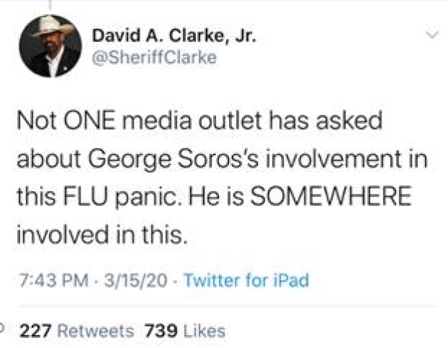The image size is (448, 348).
Task: Click the Twitter for iPad source link
Action: pyautogui.click(x=246, y=280)
